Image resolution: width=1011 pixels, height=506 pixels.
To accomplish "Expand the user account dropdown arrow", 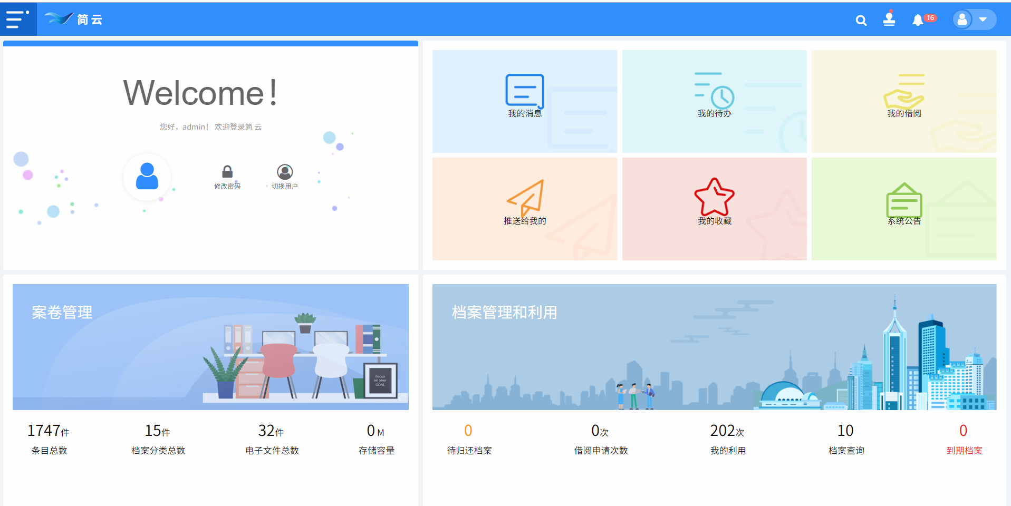I will coord(983,20).
